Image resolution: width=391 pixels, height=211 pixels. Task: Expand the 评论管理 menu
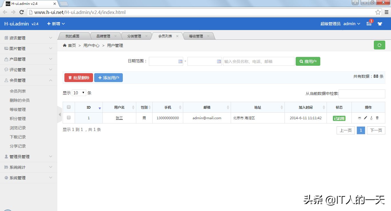click(x=29, y=70)
